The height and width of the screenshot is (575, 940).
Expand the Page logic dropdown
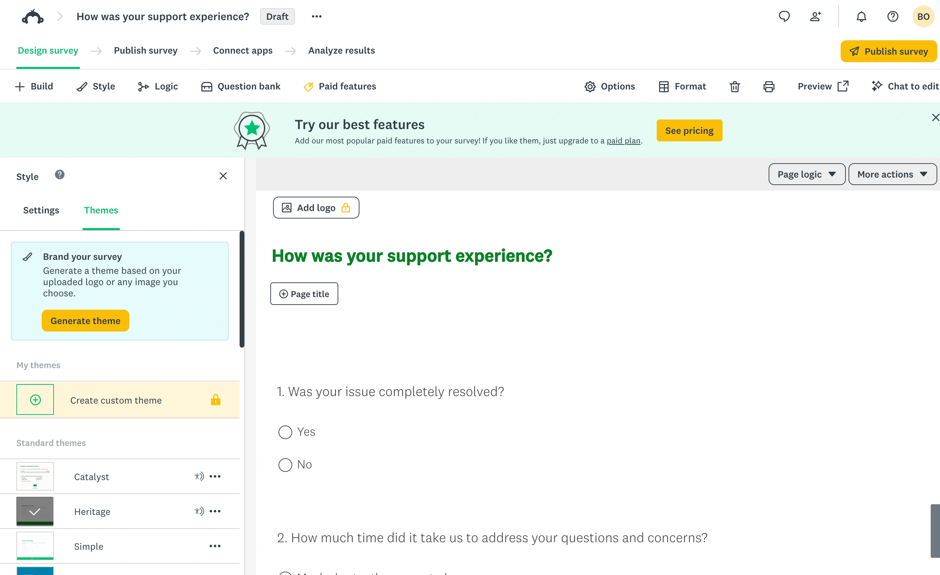pos(807,174)
